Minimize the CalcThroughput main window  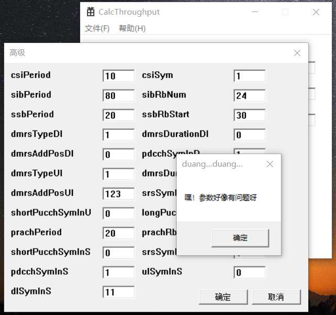255,12
